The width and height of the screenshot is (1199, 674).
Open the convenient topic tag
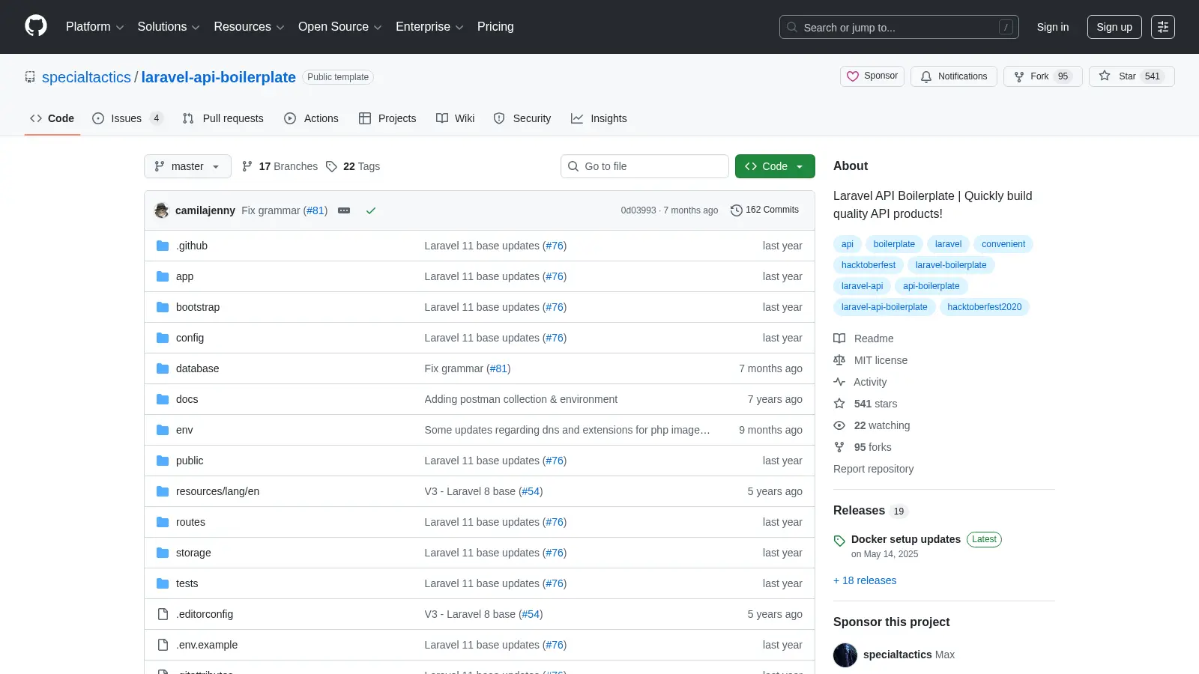tap(1003, 244)
